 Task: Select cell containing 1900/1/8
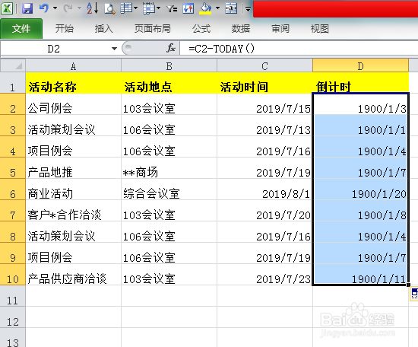pyautogui.click(x=360, y=211)
